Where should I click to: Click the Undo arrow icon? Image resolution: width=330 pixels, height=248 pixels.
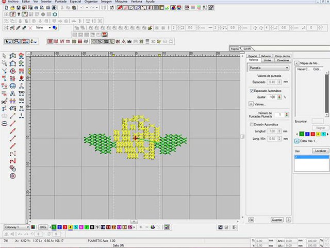pos(82,8)
